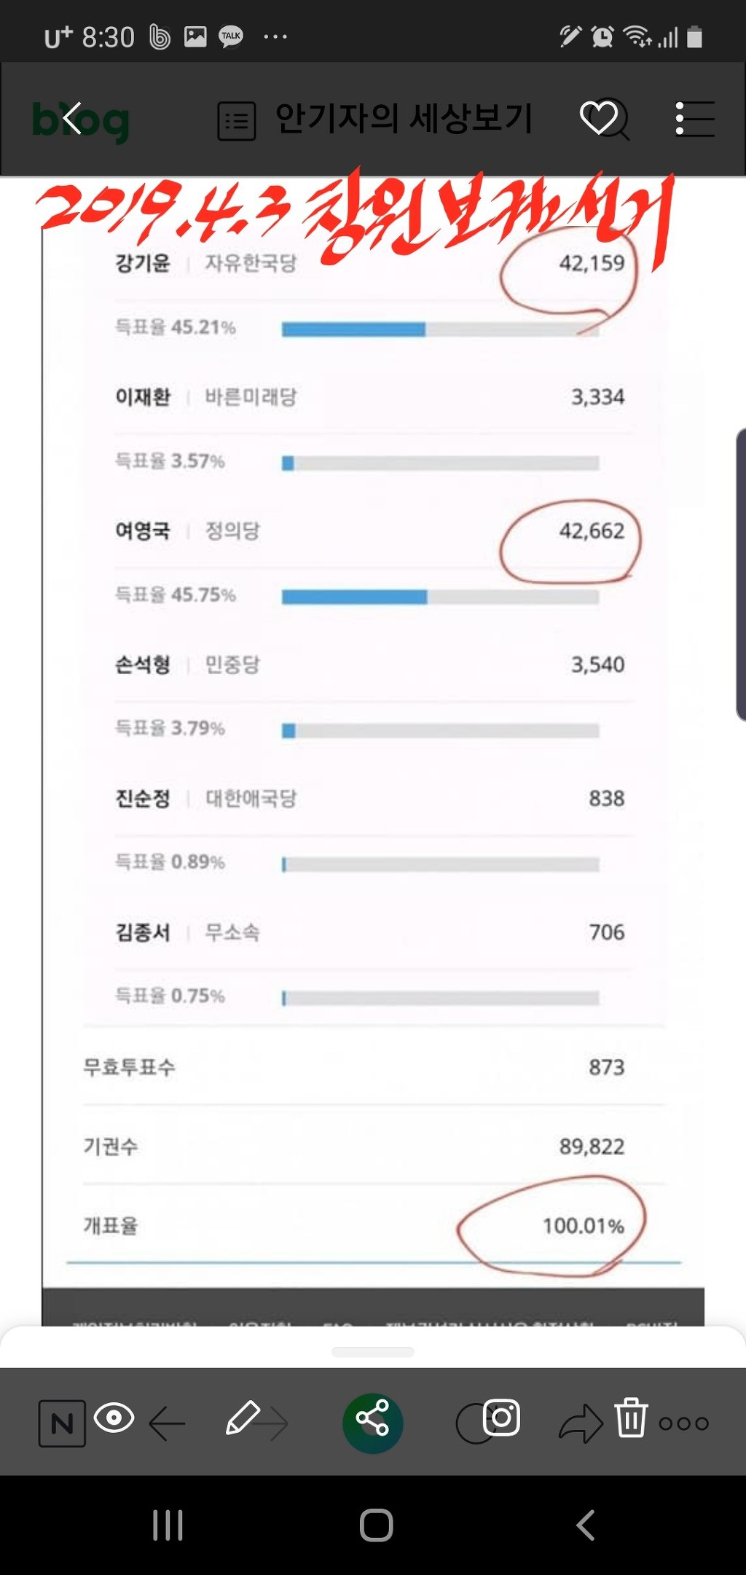746x1575 pixels.
Task: Open the three-dot list menu icon
Action: 694,119
